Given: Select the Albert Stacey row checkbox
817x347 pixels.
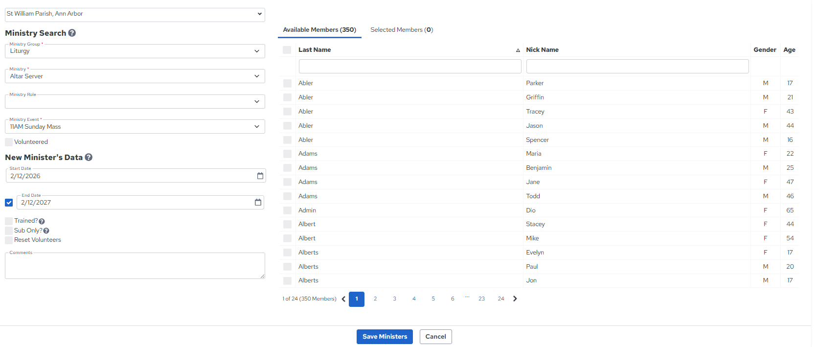Looking at the screenshot, I should point(287,224).
